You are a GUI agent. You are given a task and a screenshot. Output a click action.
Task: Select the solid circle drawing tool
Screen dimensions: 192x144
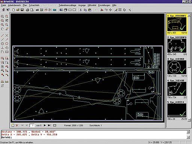coord(2,43)
